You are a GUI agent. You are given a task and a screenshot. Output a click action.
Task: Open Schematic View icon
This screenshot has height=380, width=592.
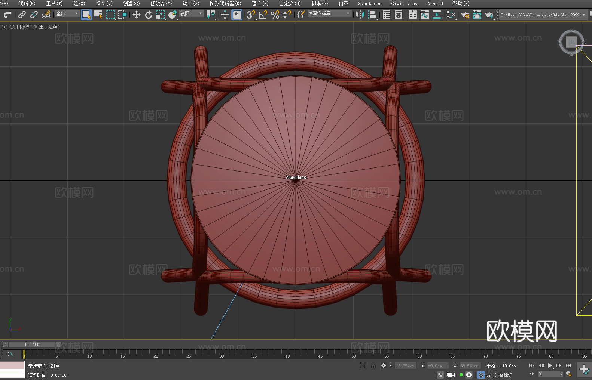coord(451,15)
